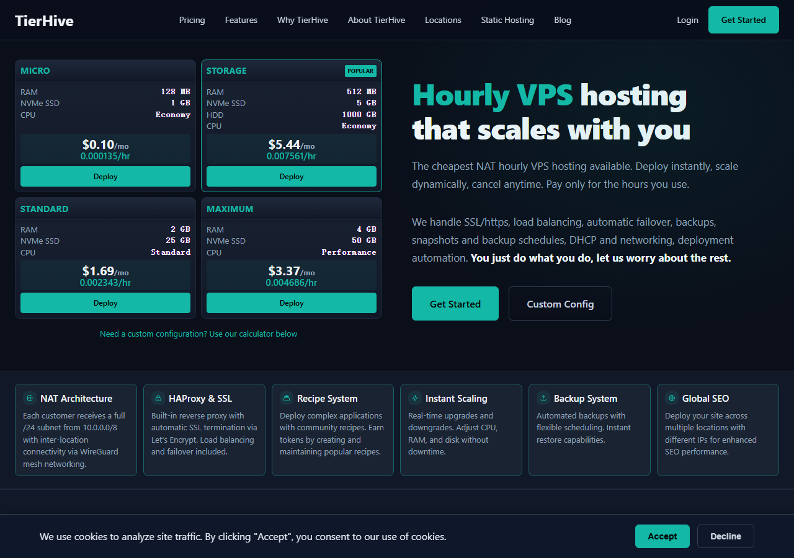
Task: Accept the cookies consent
Action: click(x=662, y=536)
